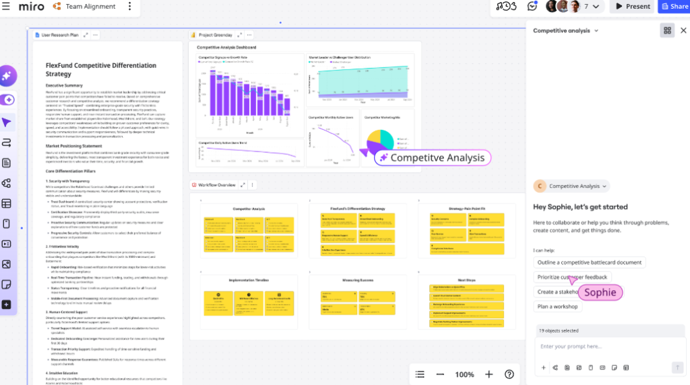Select the cursor select tool

pyautogui.click(x=7, y=123)
